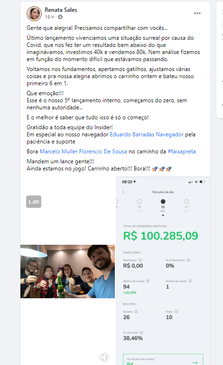This screenshot has height=365, width=223.
Task: Open the group celebration photo
Action: tap(68, 271)
